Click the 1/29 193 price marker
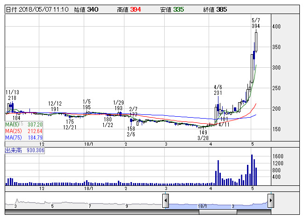Viewport: 305px width, 219px height. [x=118, y=105]
